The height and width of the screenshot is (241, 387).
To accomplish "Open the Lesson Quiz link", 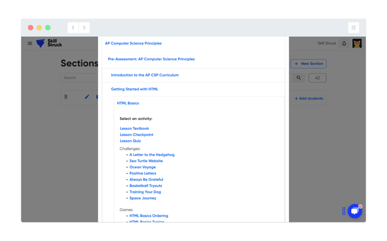I will coord(131,141).
